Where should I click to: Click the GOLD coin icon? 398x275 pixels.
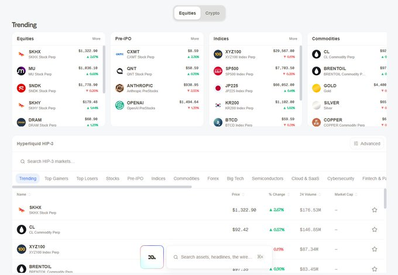point(316,88)
